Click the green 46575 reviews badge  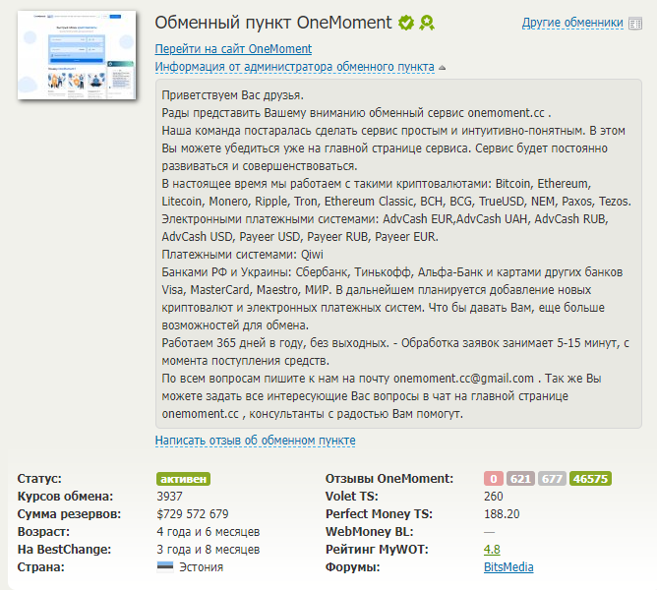click(x=590, y=479)
